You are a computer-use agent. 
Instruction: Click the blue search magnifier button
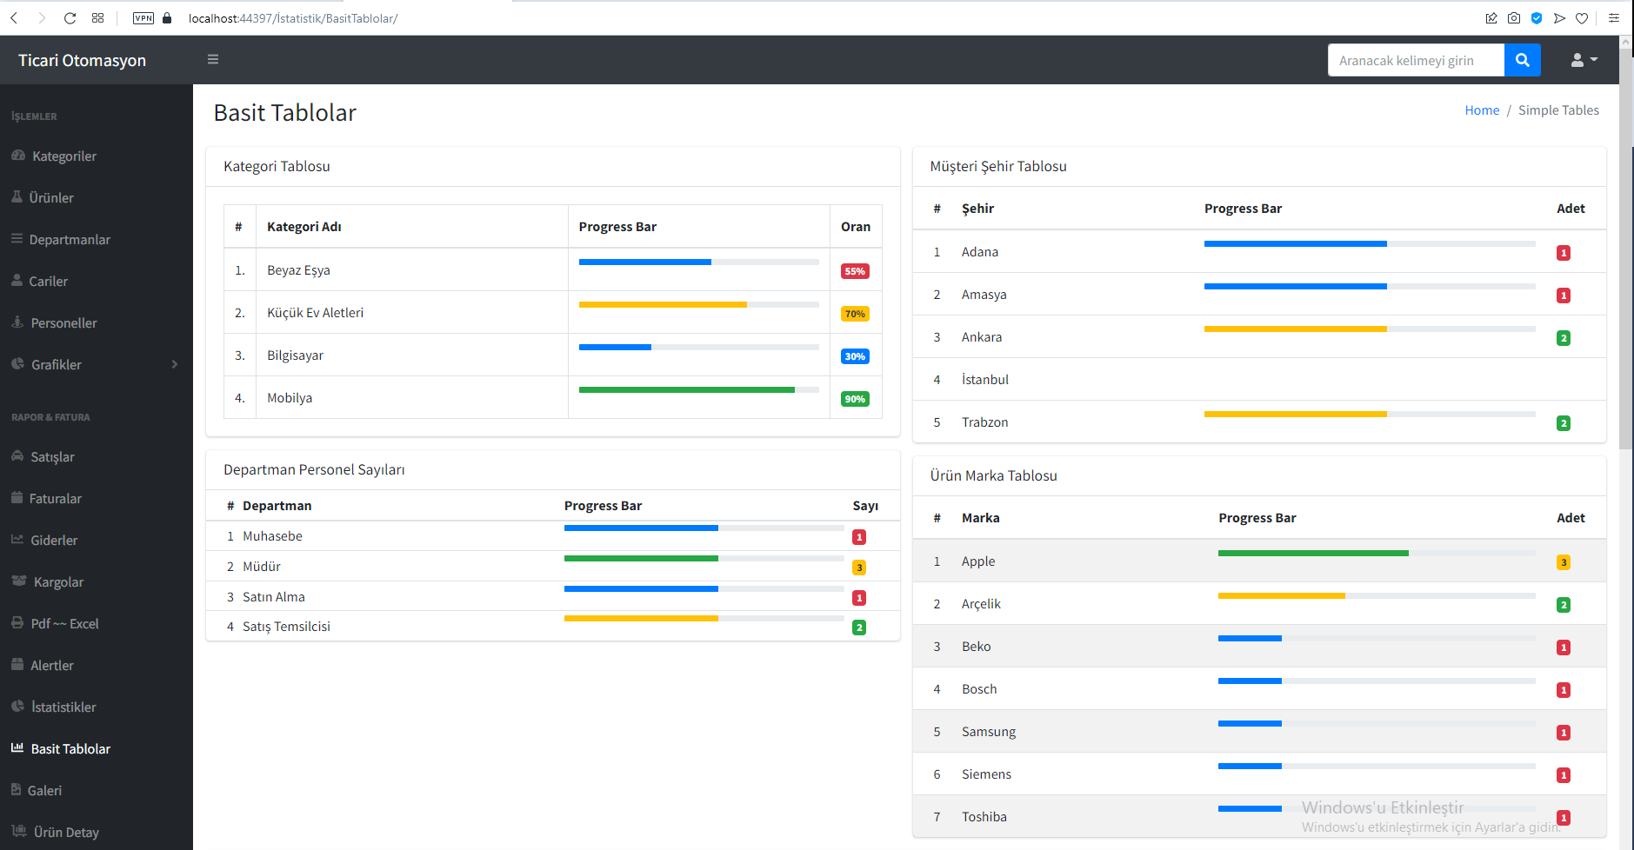[x=1522, y=60]
